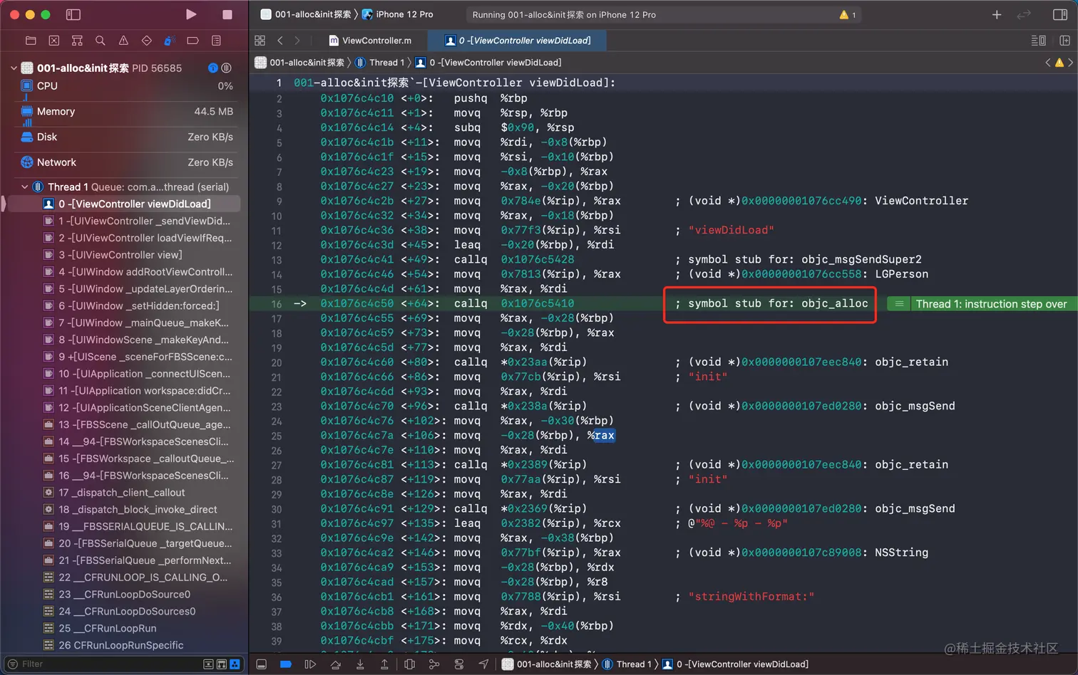Select frame 25 __CFRunLoopRun

pyautogui.click(x=124, y=628)
